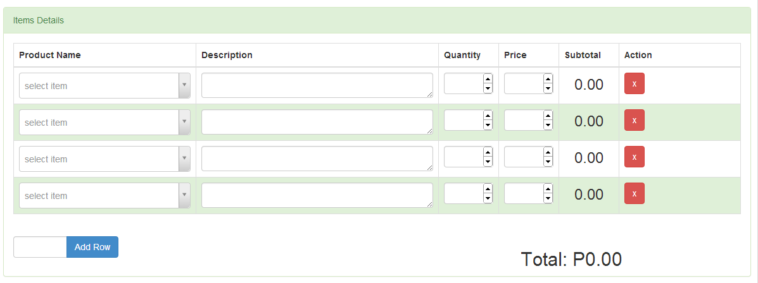Screen dimensions: 758x283
Task: Expand second row select item dropdown
Action: point(184,123)
